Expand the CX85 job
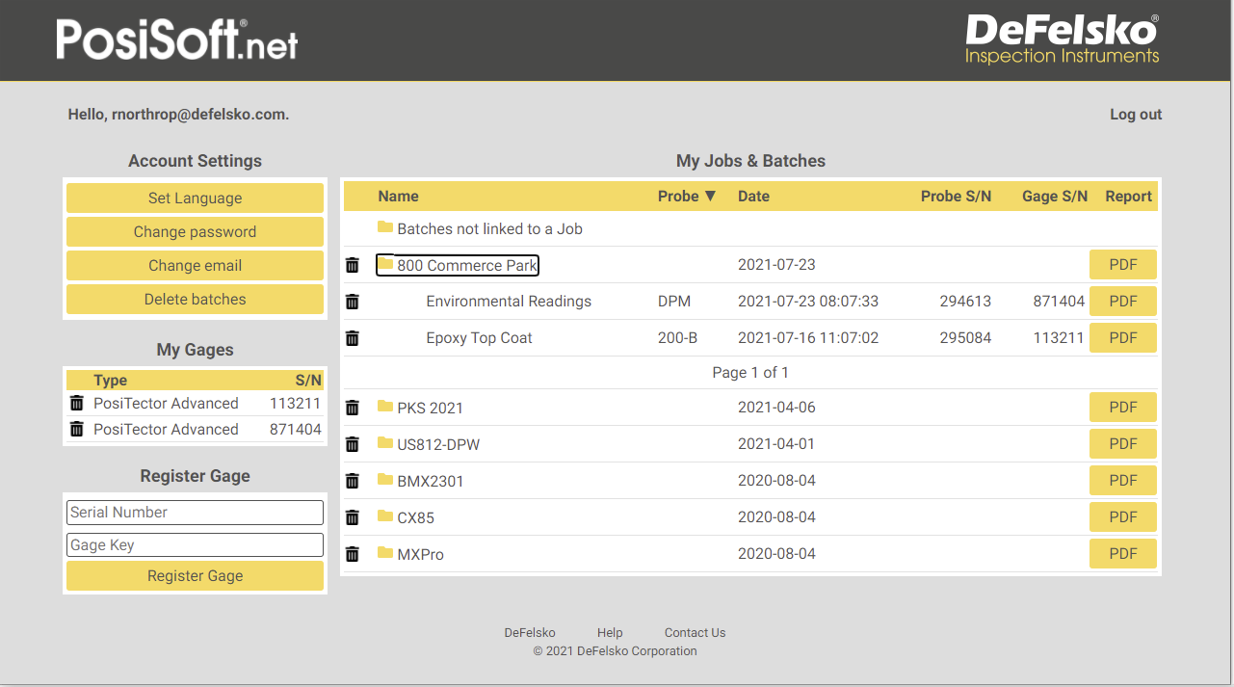 [415, 517]
